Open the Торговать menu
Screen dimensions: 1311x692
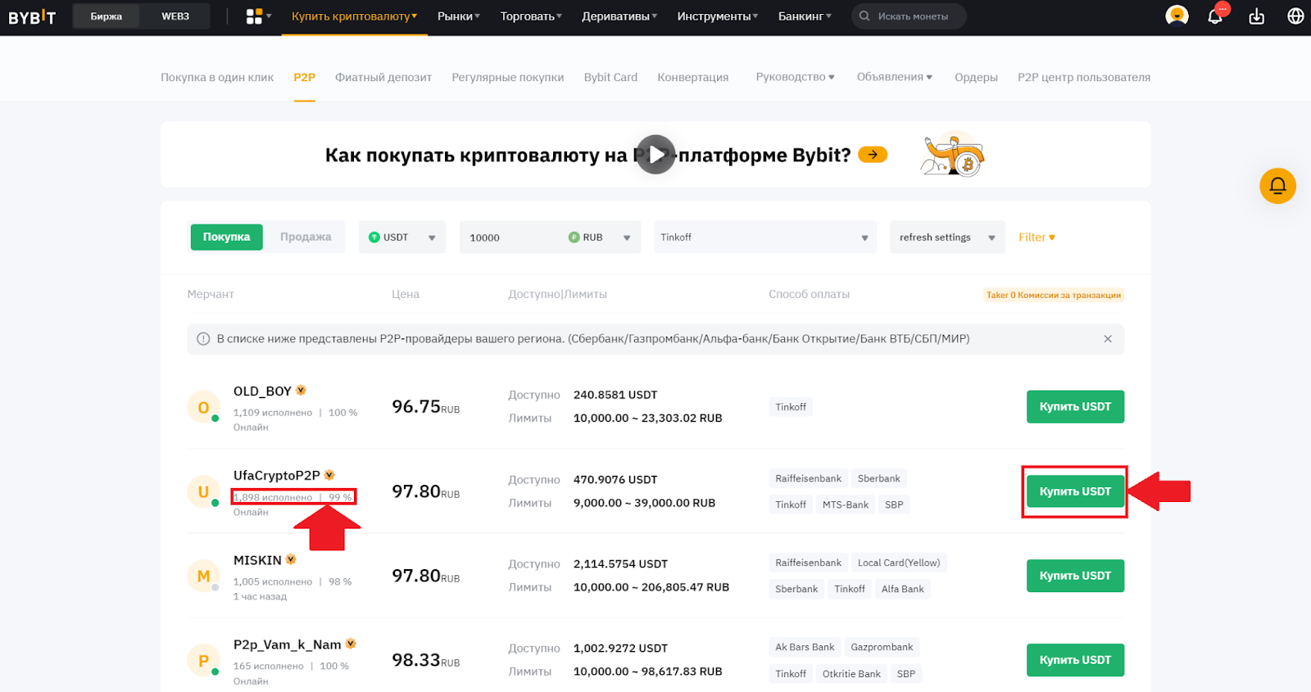click(x=531, y=16)
